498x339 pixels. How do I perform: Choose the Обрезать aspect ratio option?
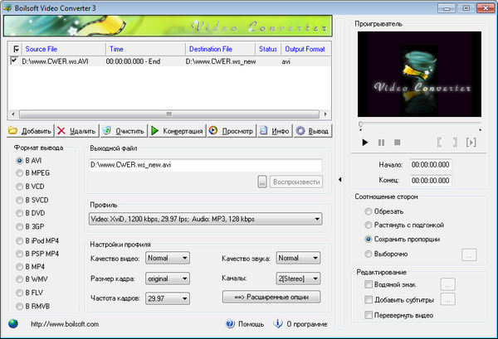tap(369, 211)
